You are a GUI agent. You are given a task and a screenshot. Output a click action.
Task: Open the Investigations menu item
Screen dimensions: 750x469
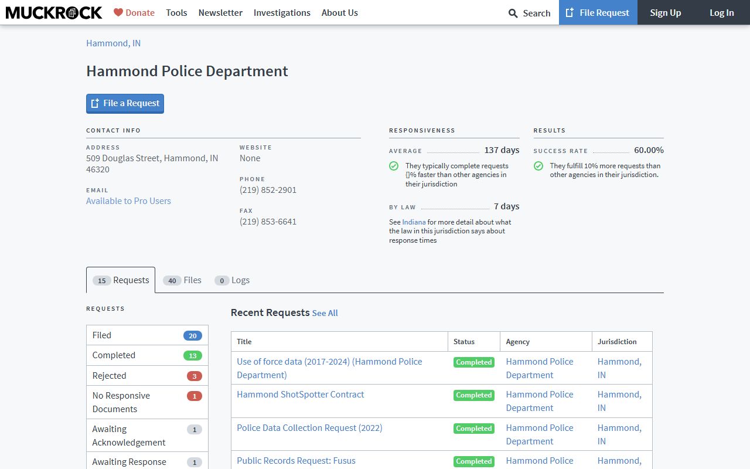coord(282,12)
